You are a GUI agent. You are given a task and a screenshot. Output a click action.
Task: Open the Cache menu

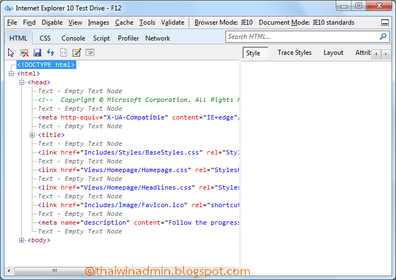pyautogui.click(x=125, y=22)
